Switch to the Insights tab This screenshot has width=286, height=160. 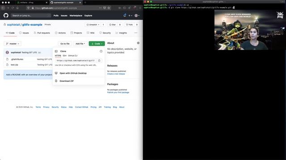(x=121, y=33)
